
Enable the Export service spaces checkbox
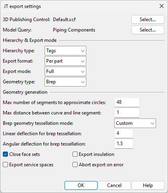click(x=6, y=165)
